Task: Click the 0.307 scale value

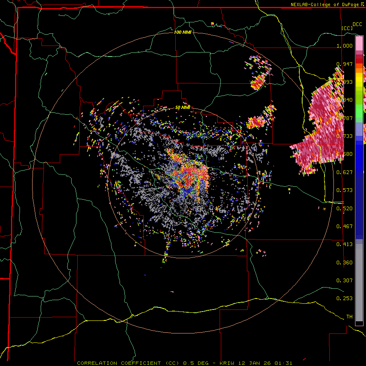Action: tap(344, 281)
